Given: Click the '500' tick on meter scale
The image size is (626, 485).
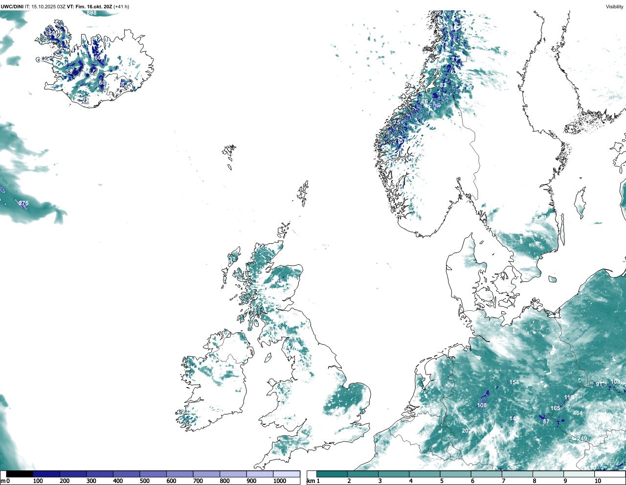Looking at the screenshot, I should point(144,481).
